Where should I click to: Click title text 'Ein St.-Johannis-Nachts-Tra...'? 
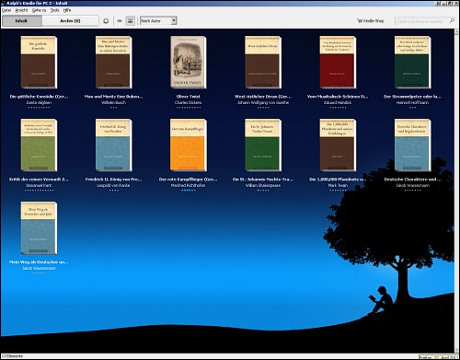tap(263, 180)
